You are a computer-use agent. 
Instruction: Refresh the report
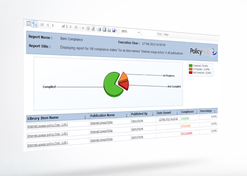coord(93,29)
